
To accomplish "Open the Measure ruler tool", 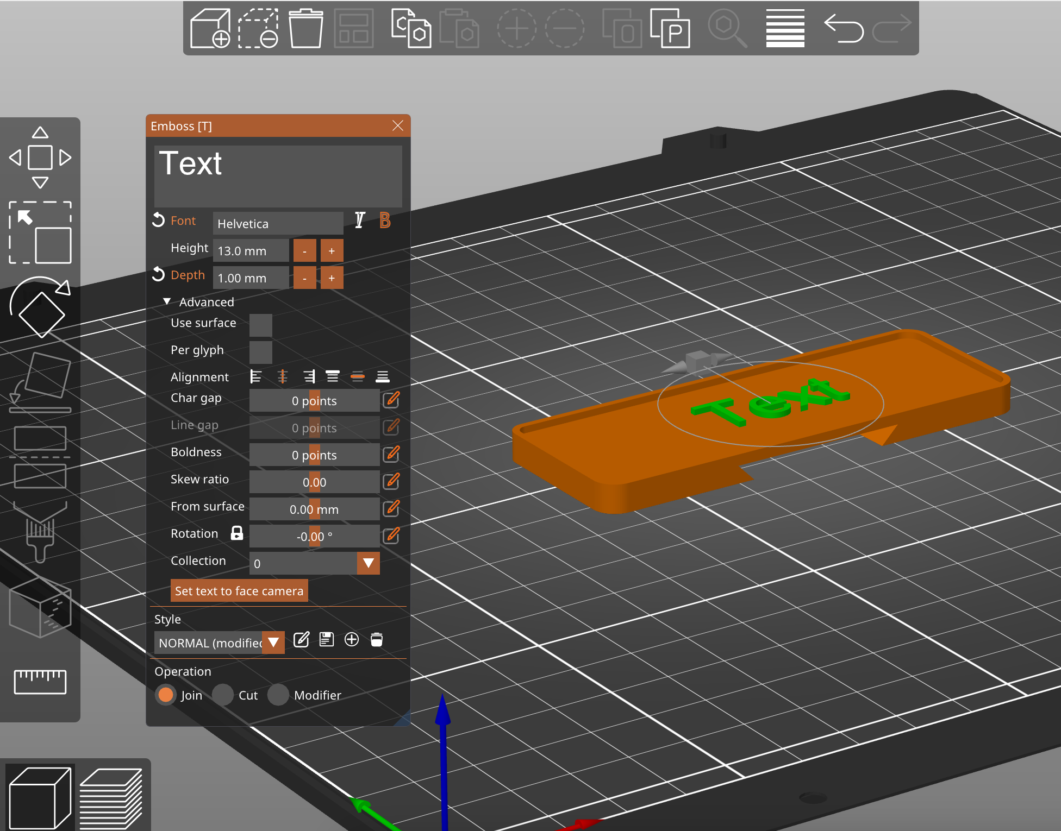I will point(40,681).
